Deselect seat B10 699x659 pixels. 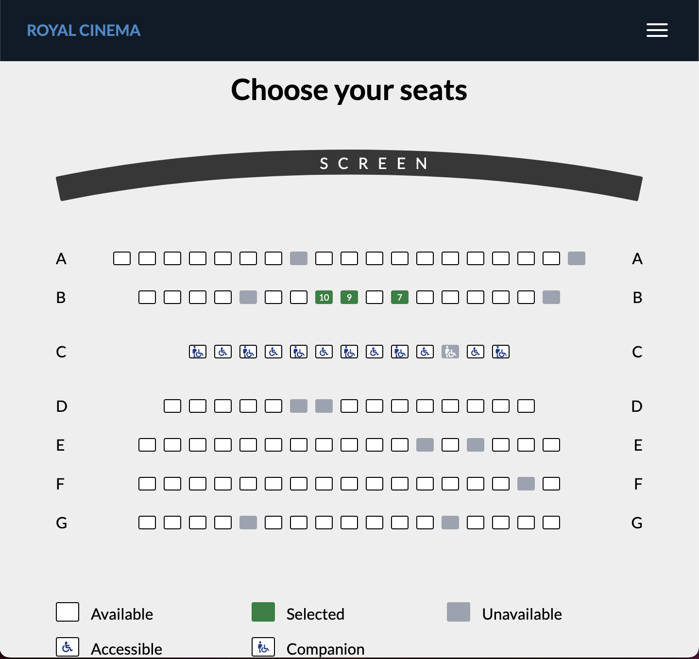[x=324, y=297]
